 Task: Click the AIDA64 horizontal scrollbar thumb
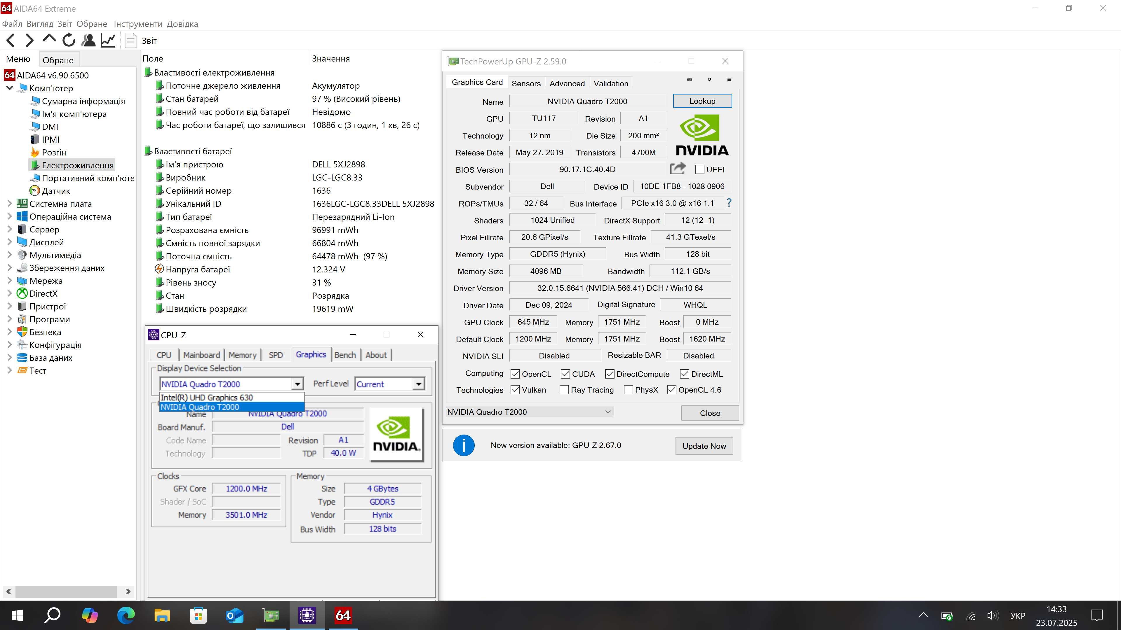(66, 591)
